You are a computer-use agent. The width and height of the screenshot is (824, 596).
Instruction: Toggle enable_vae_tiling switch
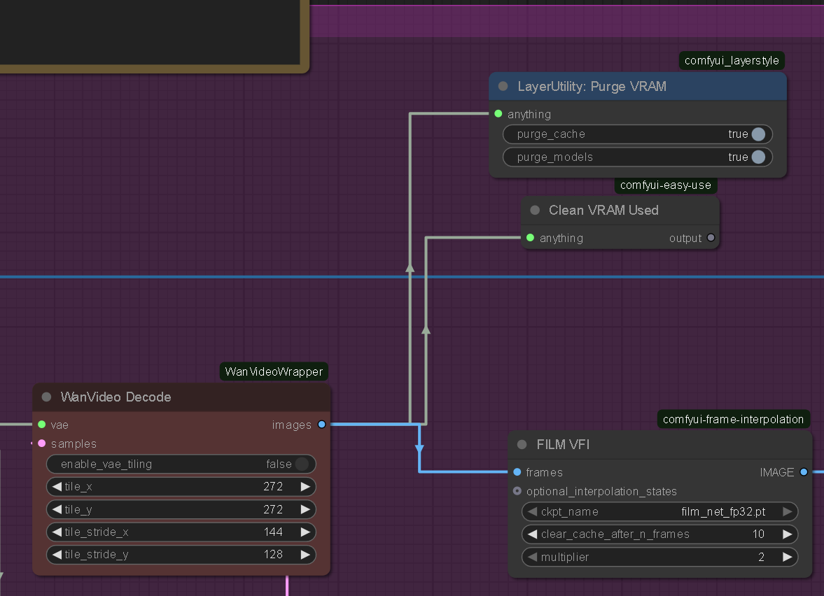[302, 464]
